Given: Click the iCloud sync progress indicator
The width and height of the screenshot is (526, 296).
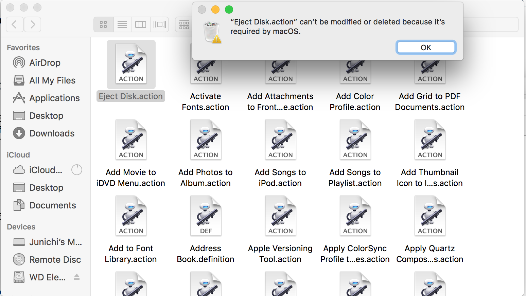Looking at the screenshot, I should [x=77, y=170].
